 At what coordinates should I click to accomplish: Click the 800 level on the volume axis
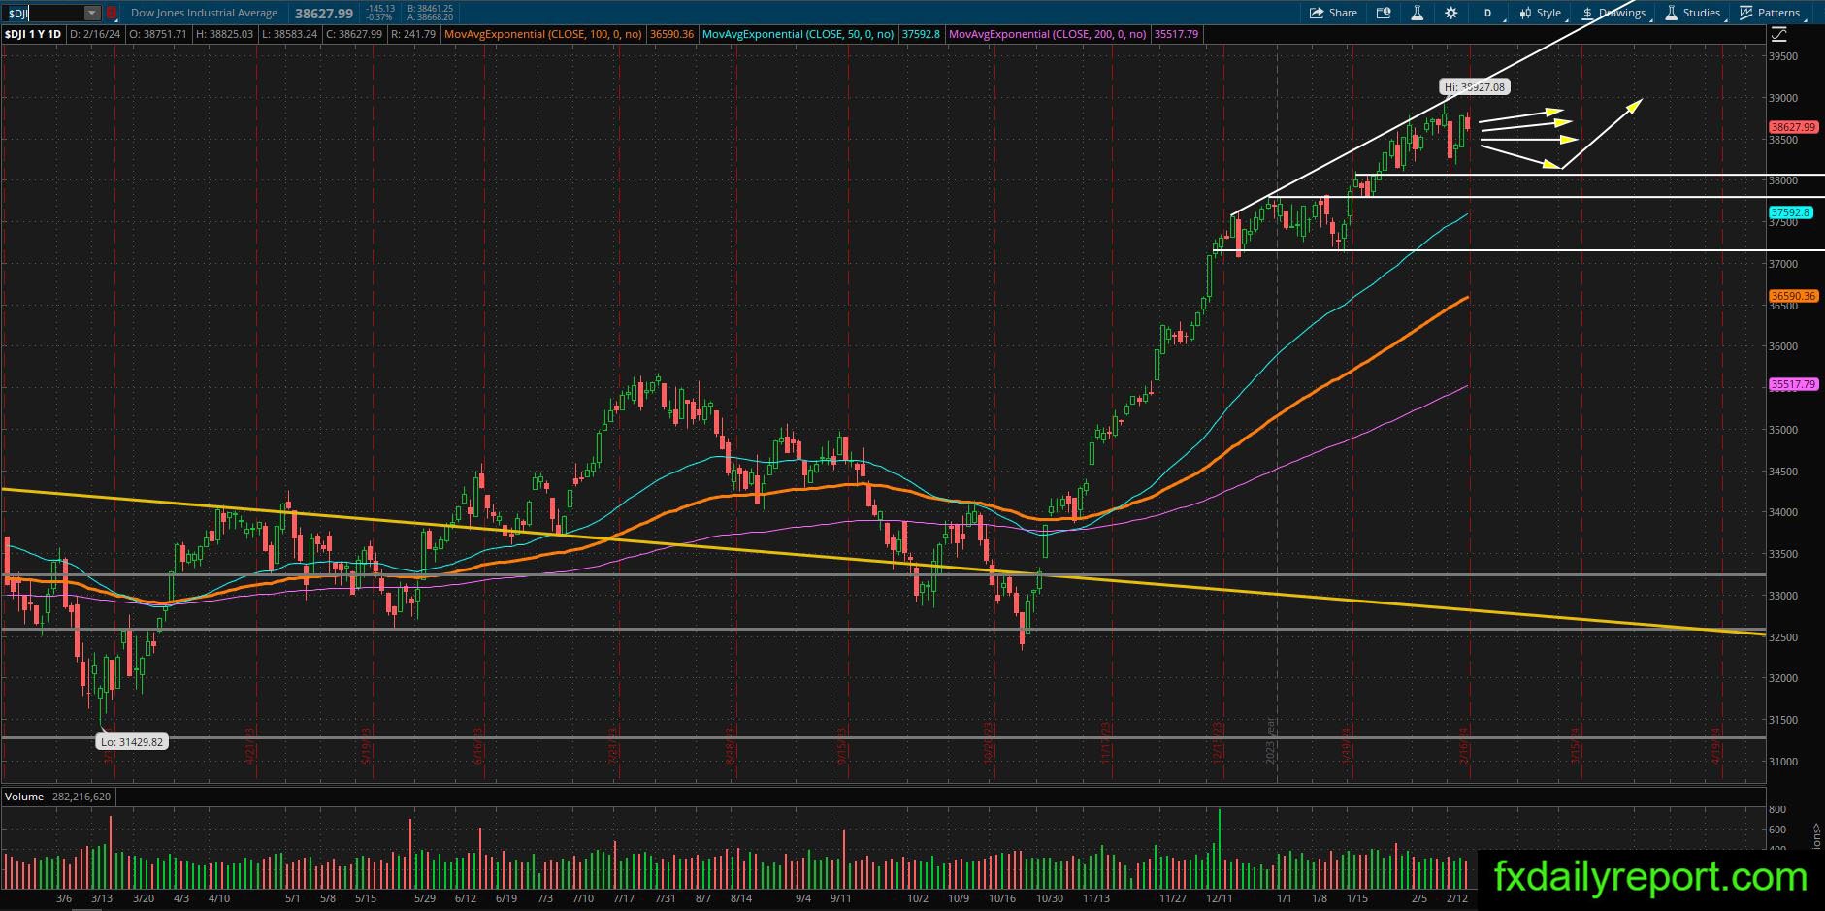coord(1777,809)
